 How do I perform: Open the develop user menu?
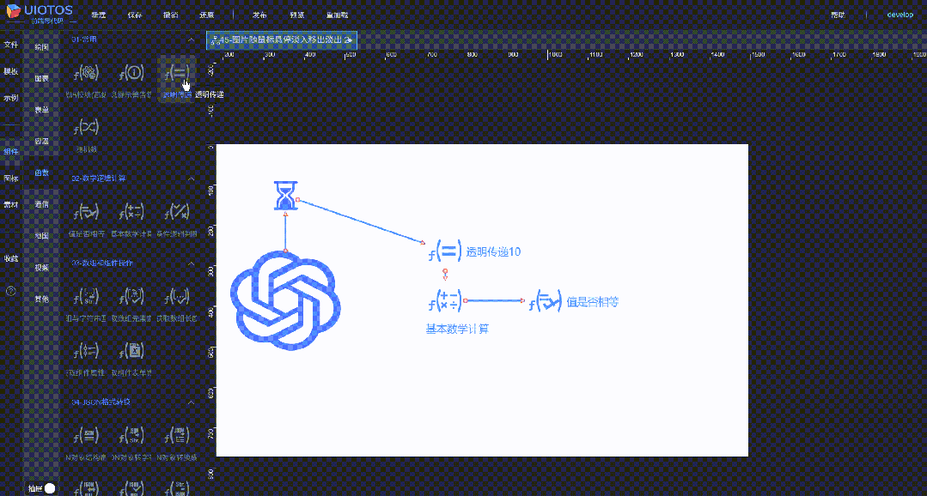pos(900,15)
